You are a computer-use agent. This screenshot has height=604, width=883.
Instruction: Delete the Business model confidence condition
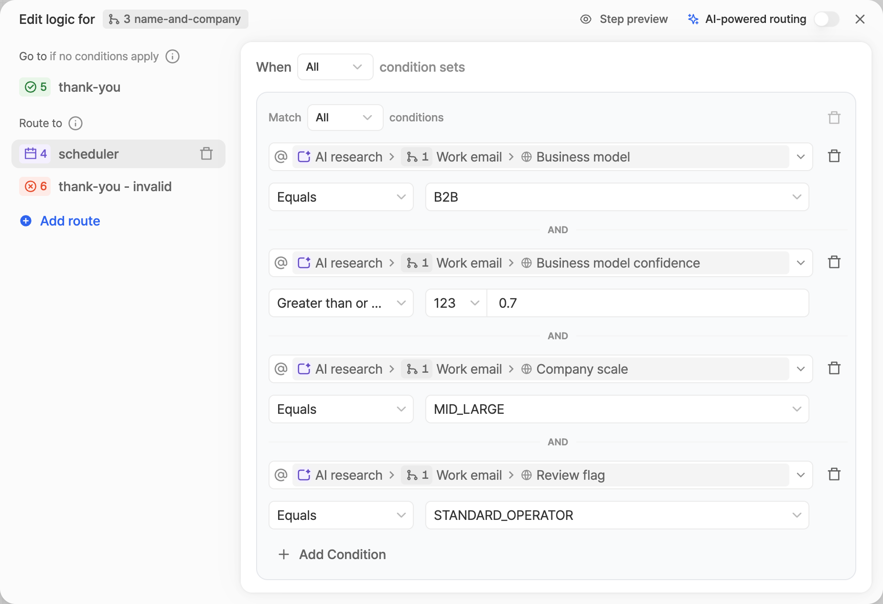point(834,262)
